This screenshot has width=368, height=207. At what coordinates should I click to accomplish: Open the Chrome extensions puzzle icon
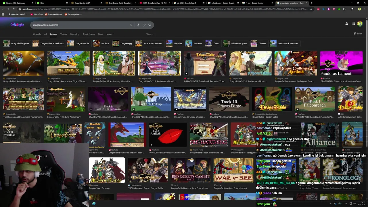(x=344, y=9)
